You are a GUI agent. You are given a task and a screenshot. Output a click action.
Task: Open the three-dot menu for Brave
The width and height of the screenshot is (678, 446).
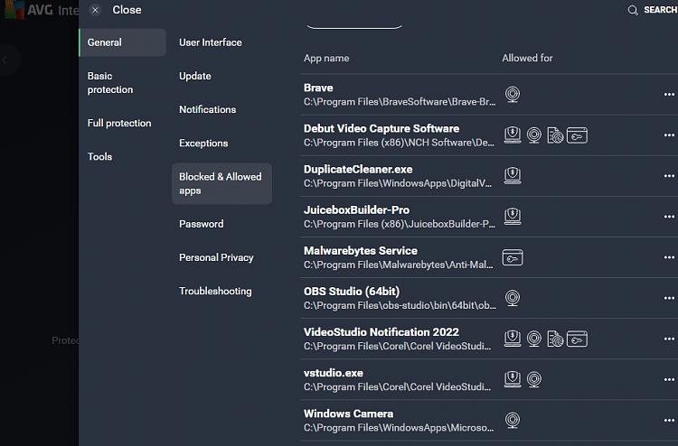[x=669, y=95]
